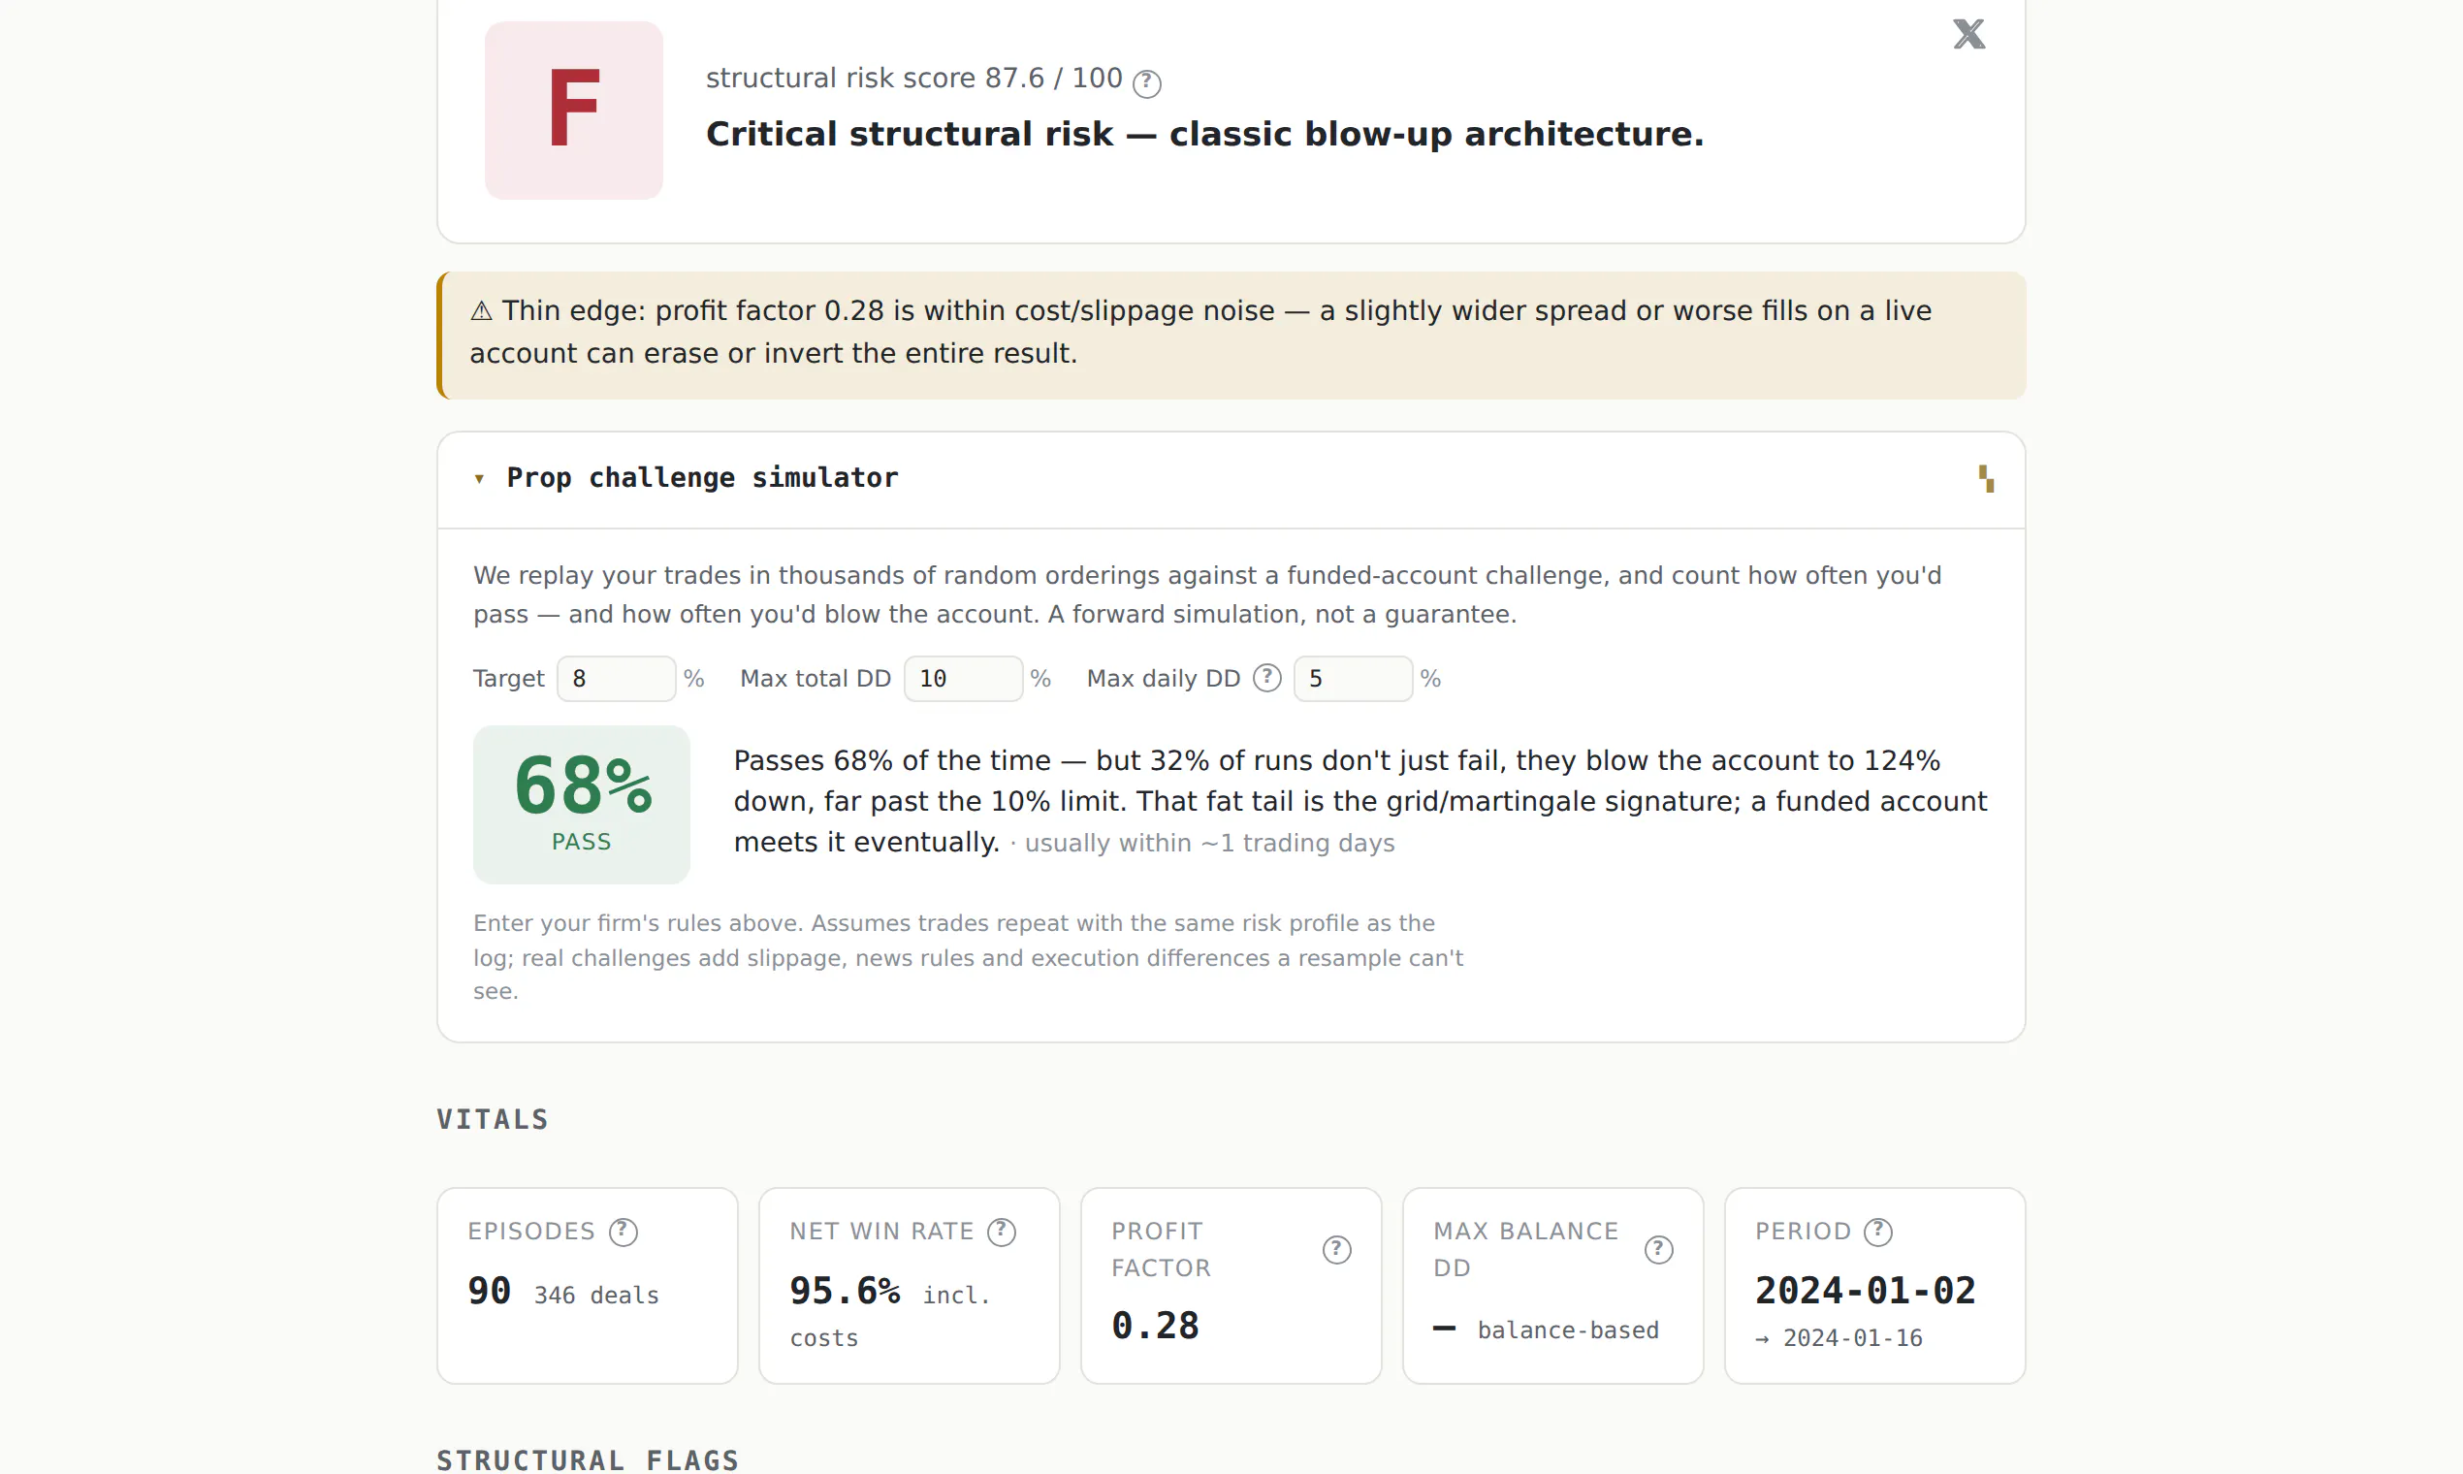Image resolution: width=2463 pixels, height=1474 pixels.
Task: Click the Period date range card
Action: (x=1874, y=1286)
